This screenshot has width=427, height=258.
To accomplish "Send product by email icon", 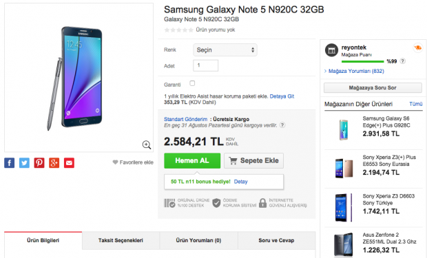I will point(69,163).
